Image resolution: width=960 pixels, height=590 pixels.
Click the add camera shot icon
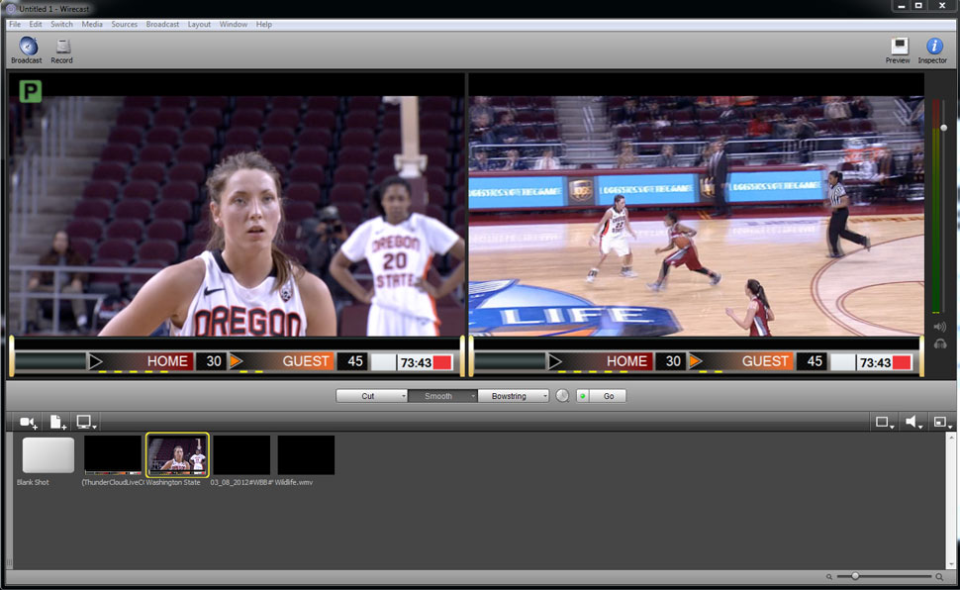point(28,423)
